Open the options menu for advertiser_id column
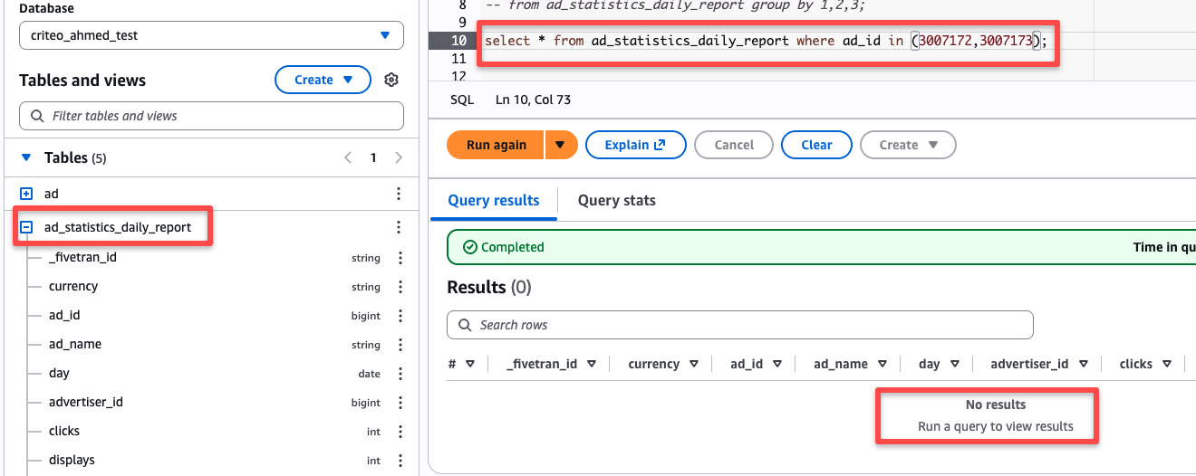Viewport: 1196px width, 476px height. 400,403
